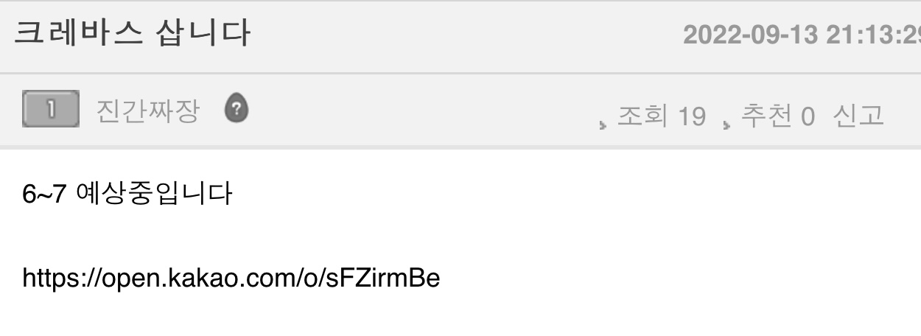The width and height of the screenshot is (921, 336).
Task: Click the 6~7 price text
Action: click(x=45, y=195)
